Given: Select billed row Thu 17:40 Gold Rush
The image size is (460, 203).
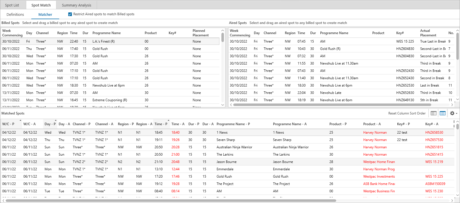Looking at the screenshot, I should coord(110,49).
